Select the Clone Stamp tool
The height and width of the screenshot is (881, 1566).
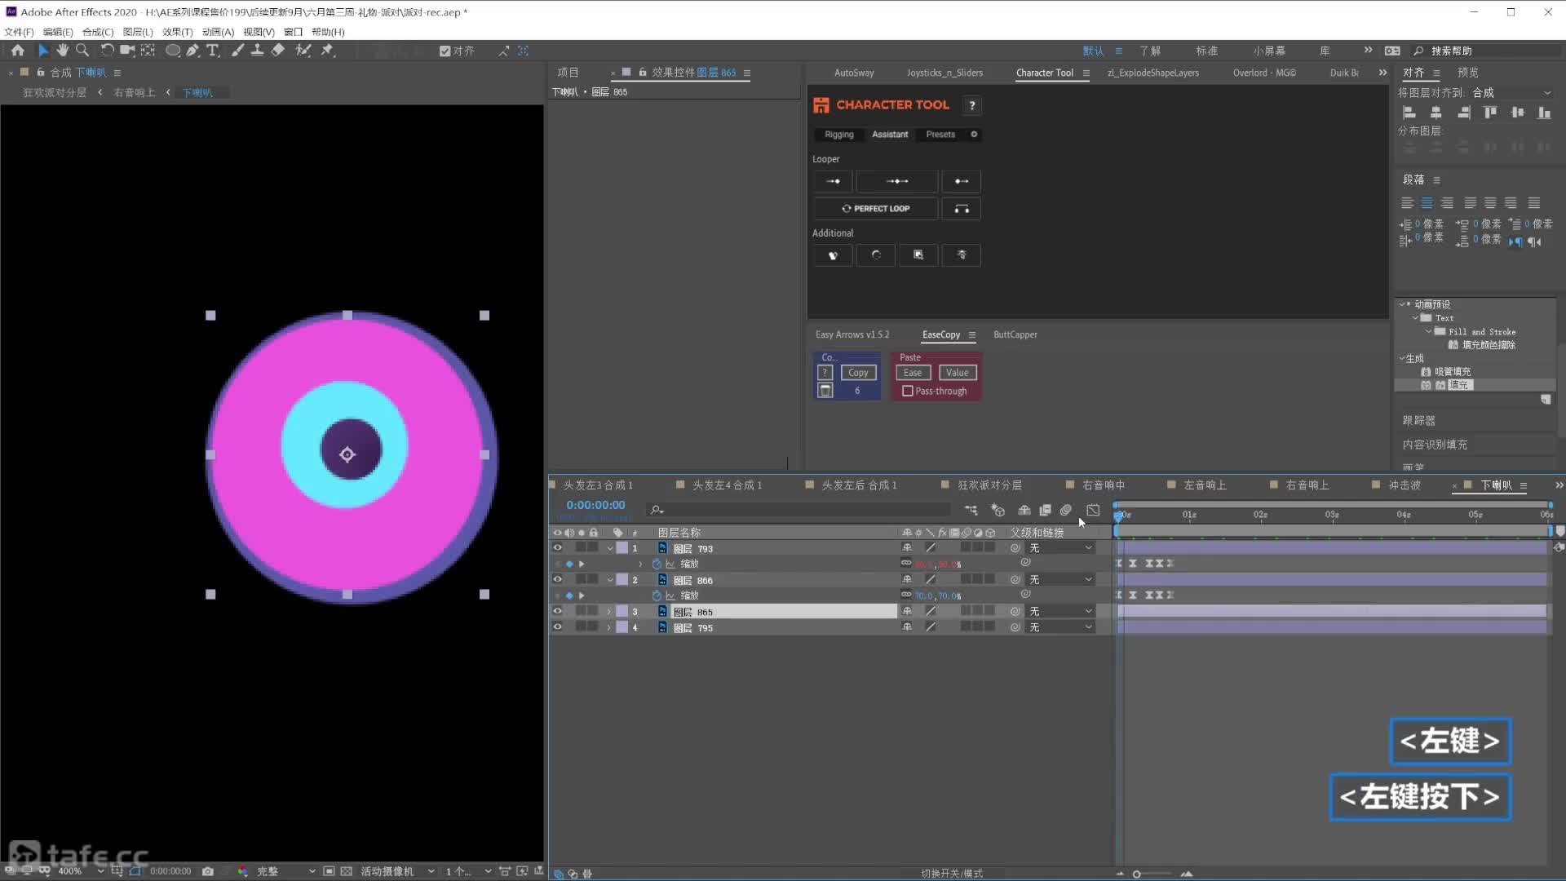click(x=257, y=51)
